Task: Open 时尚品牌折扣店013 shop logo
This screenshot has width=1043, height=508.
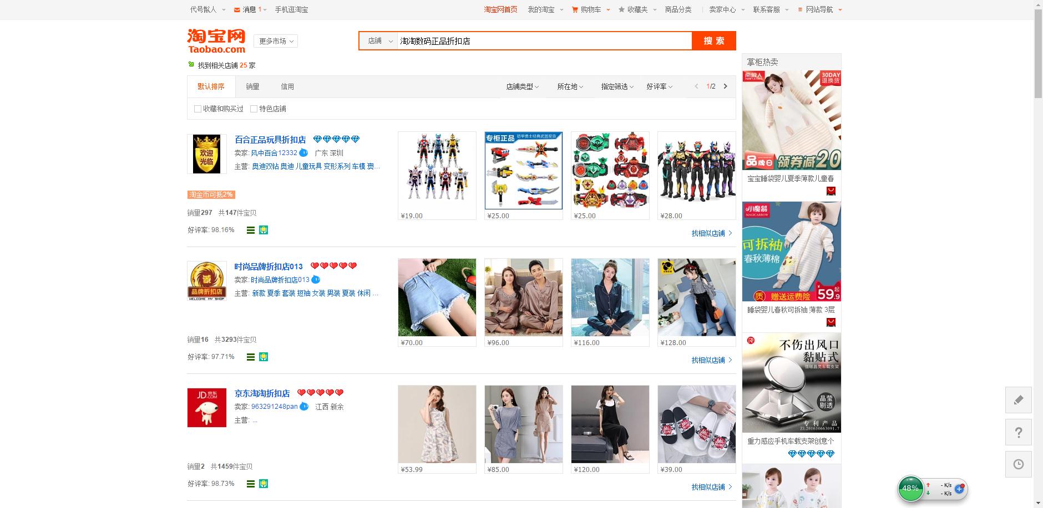Action: pyautogui.click(x=207, y=281)
